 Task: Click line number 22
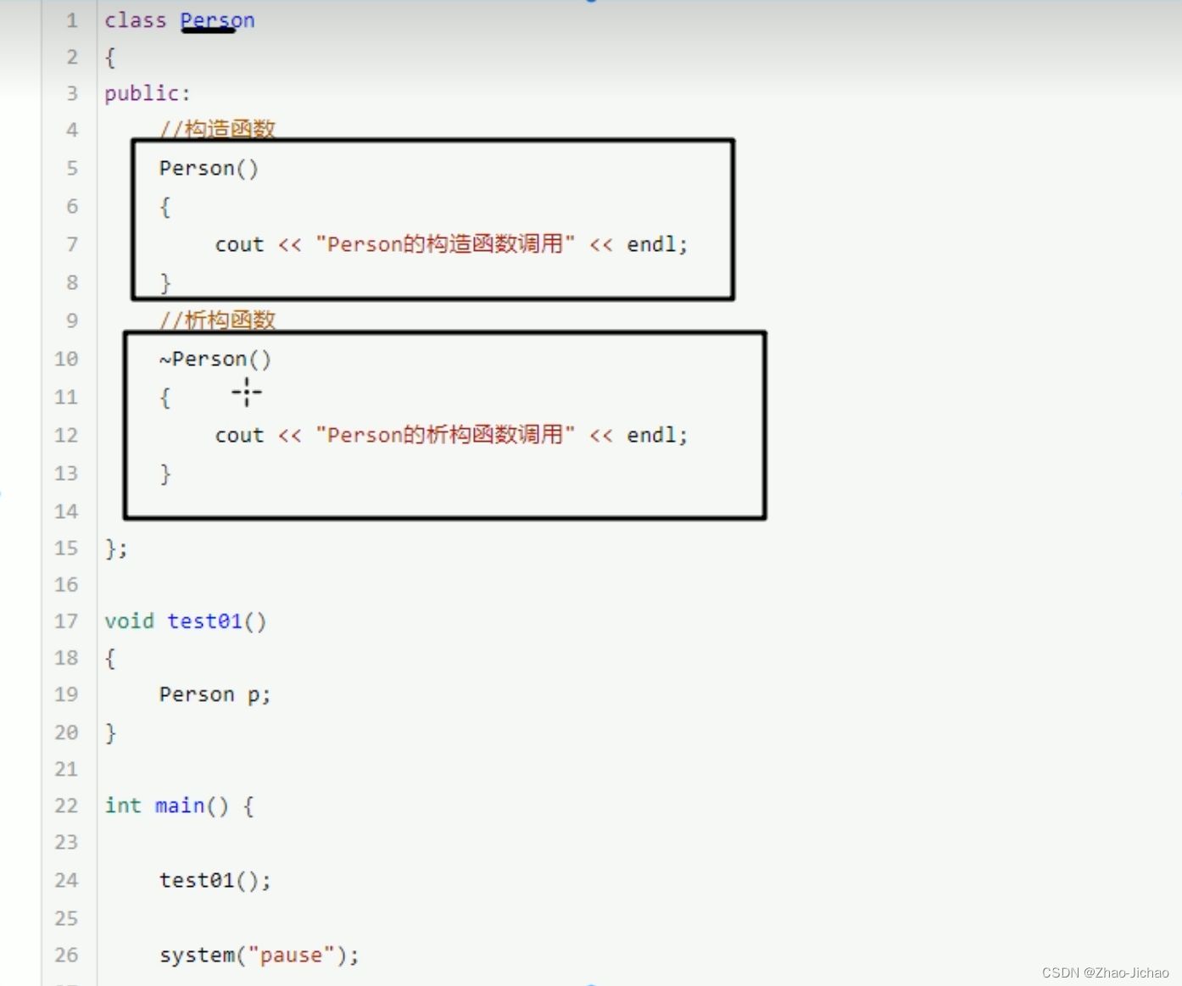[x=66, y=805]
